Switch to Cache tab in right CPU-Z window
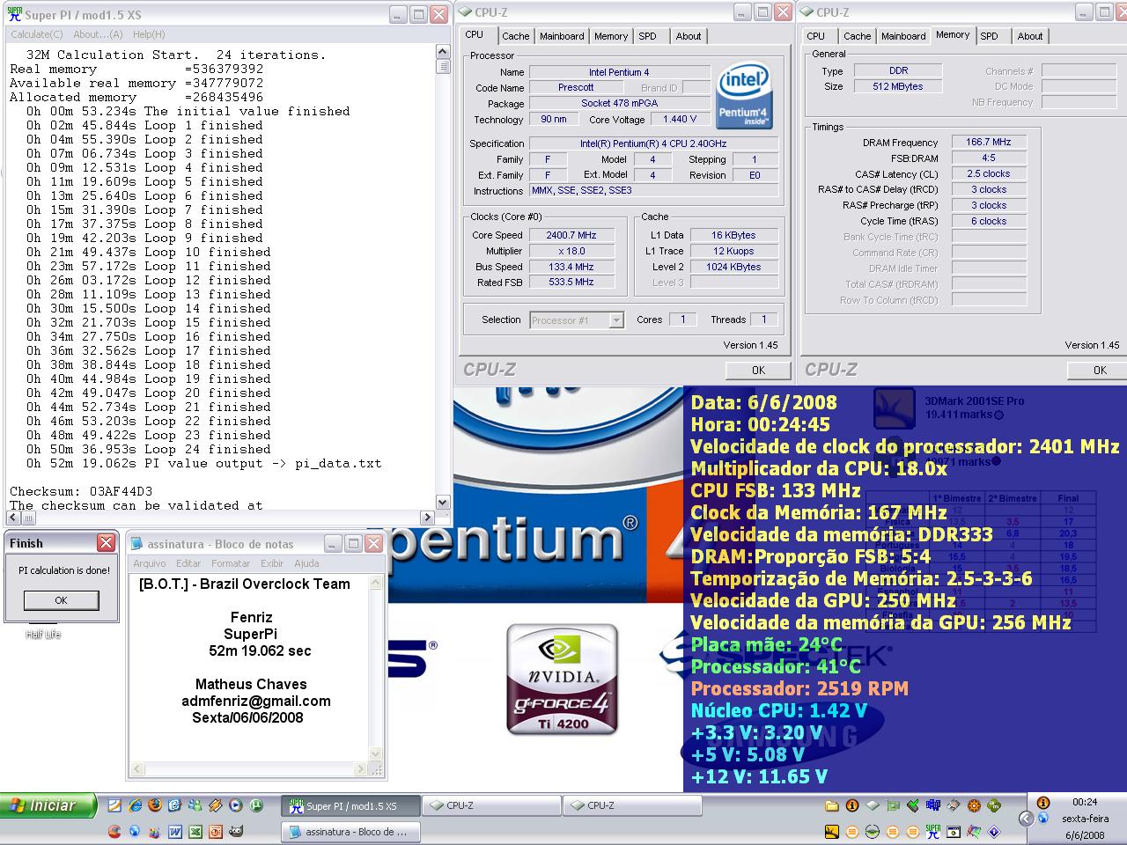 click(857, 36)
